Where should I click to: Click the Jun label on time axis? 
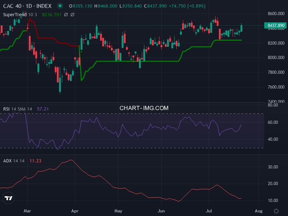161,211
